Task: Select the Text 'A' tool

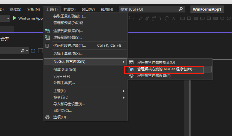Action: [x=174, y=18]
